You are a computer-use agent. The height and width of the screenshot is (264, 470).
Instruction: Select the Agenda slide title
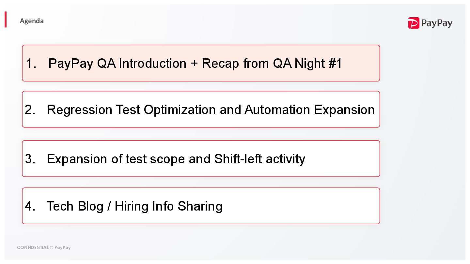32,21
